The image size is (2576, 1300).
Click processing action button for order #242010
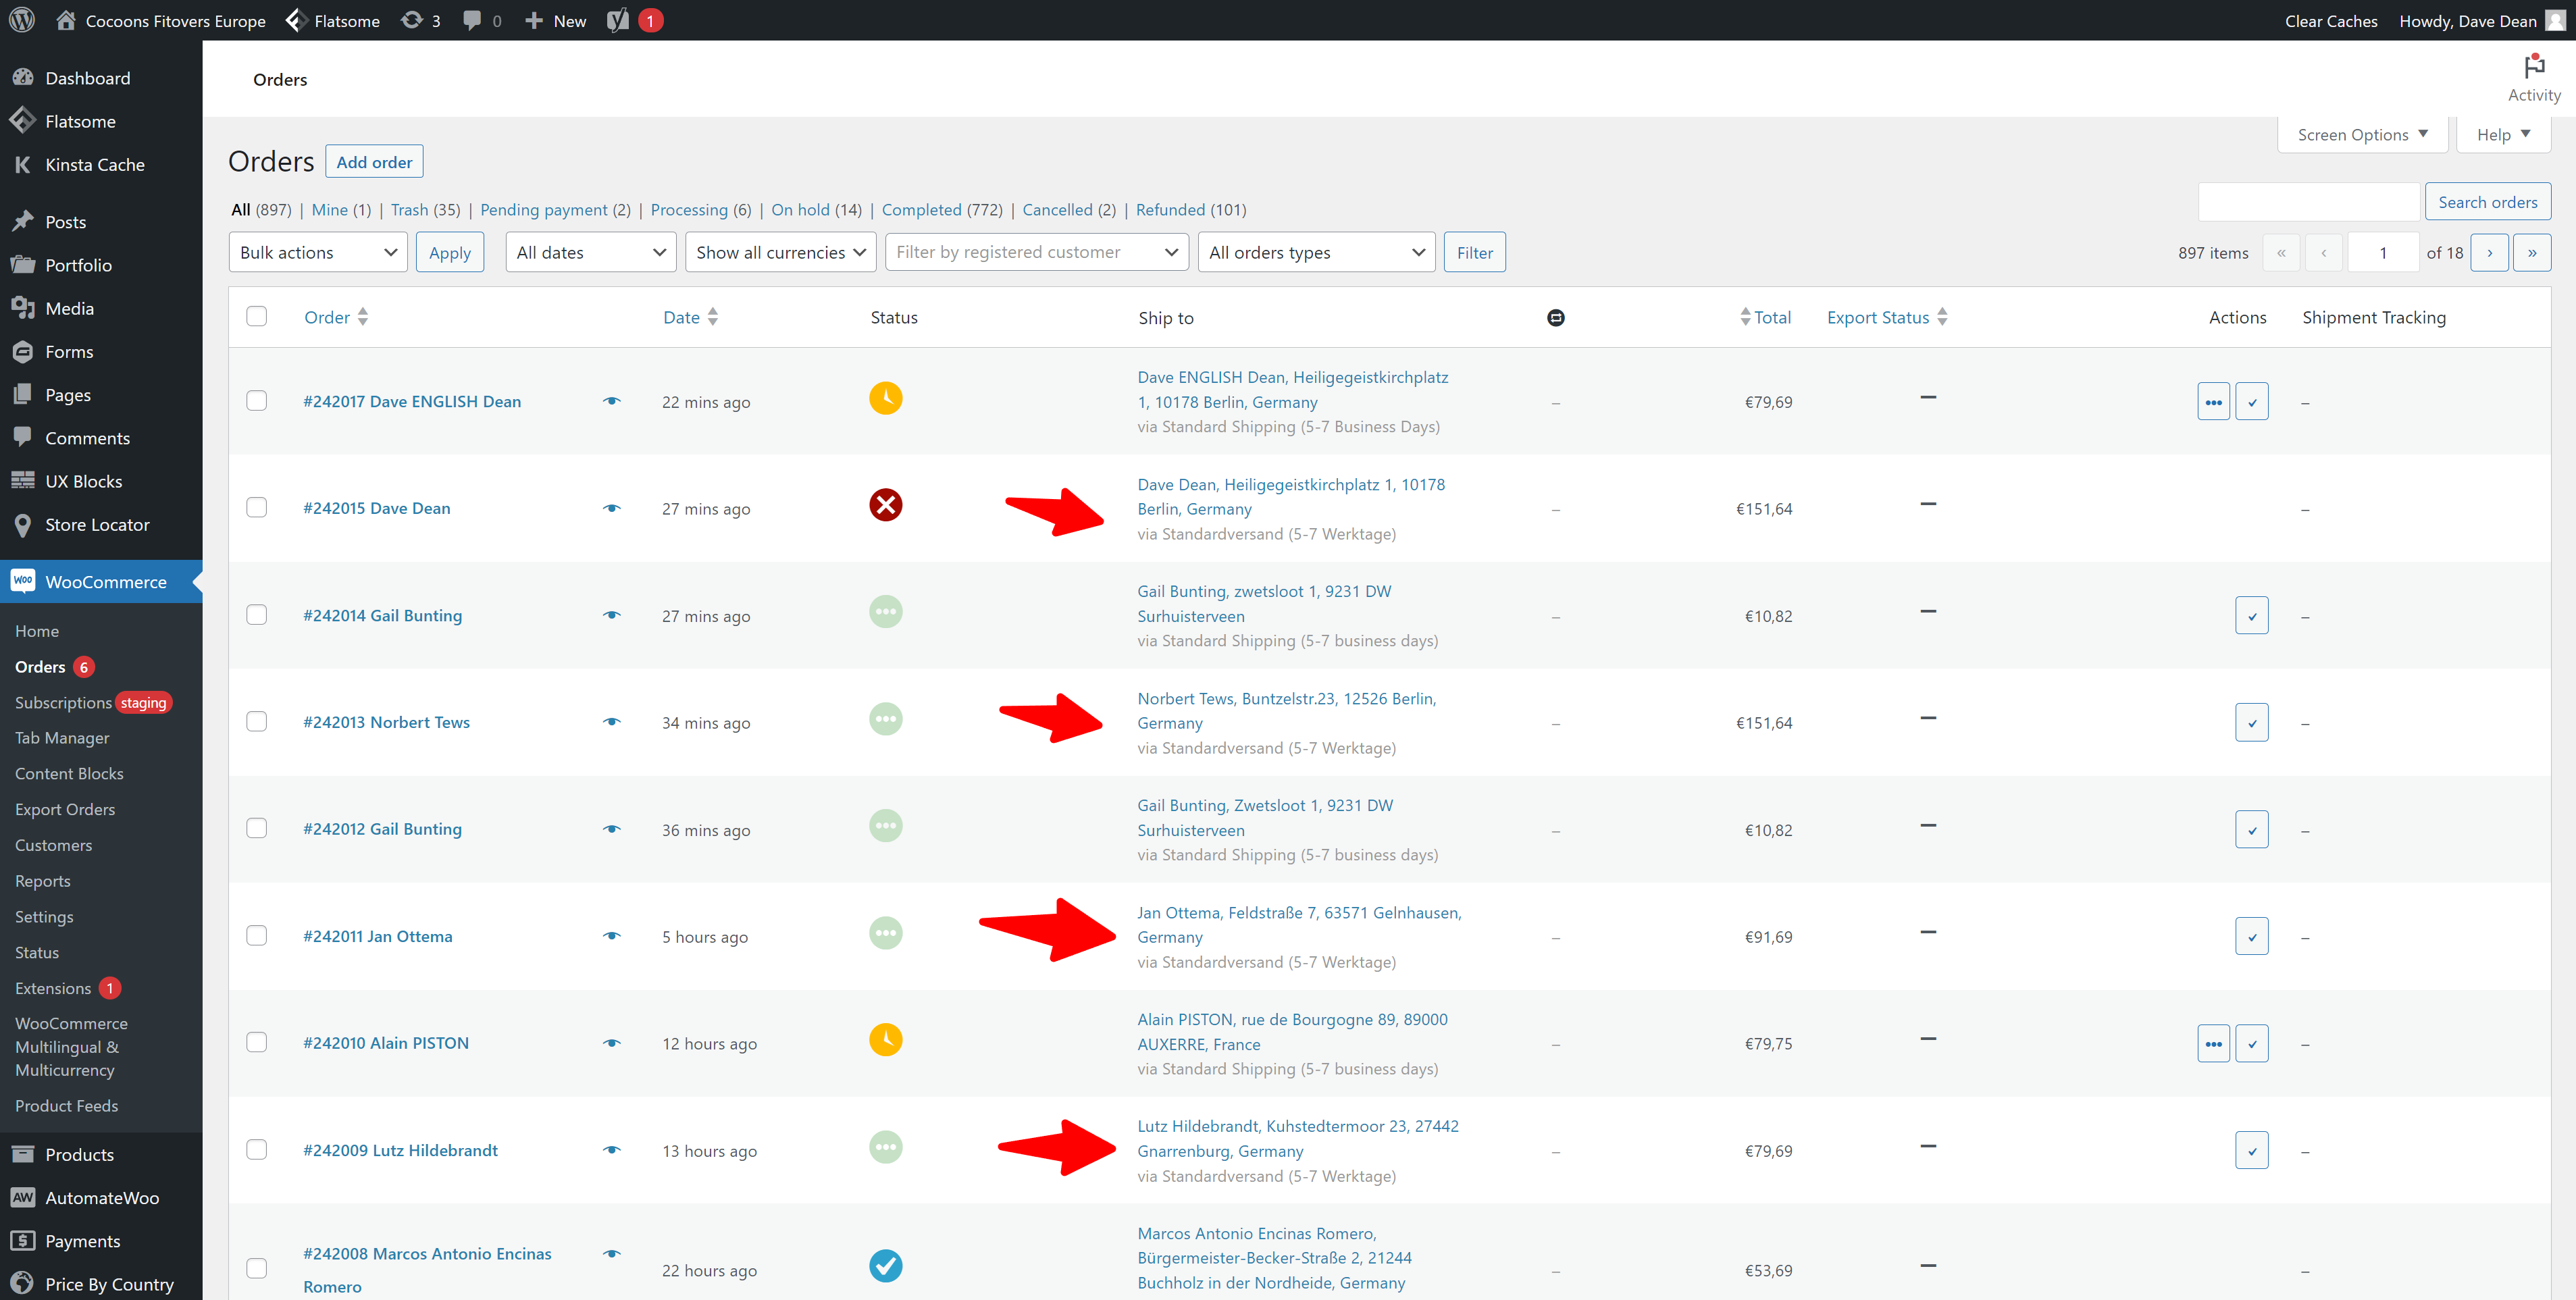click(x=2213, y=1044)
